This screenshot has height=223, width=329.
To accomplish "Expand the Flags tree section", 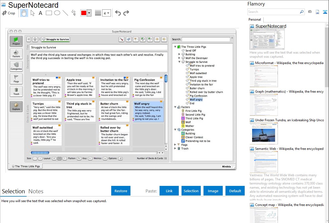I will click(175, 145).
